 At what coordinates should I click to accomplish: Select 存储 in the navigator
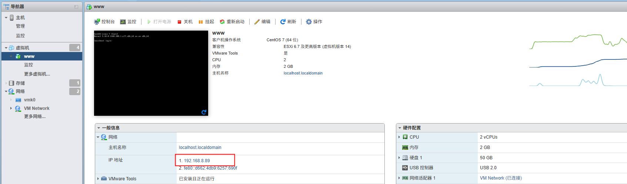[20, 83]
